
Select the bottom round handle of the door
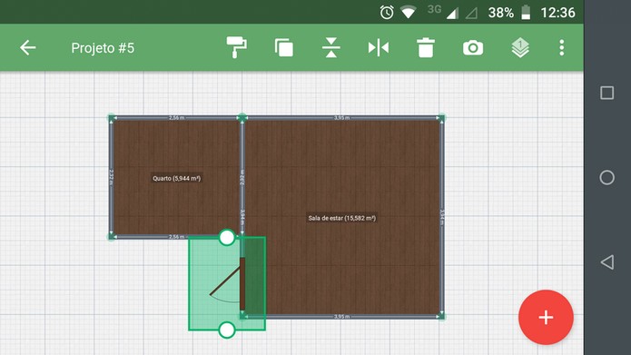pyautogui.click(x=227, y=330)
